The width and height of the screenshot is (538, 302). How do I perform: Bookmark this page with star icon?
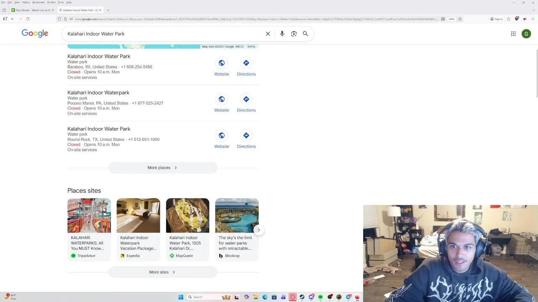coord(460,19)
